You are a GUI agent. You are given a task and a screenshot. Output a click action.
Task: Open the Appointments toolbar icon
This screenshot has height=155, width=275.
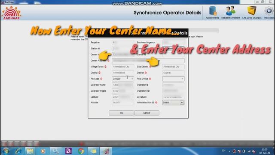coord(212,12)
